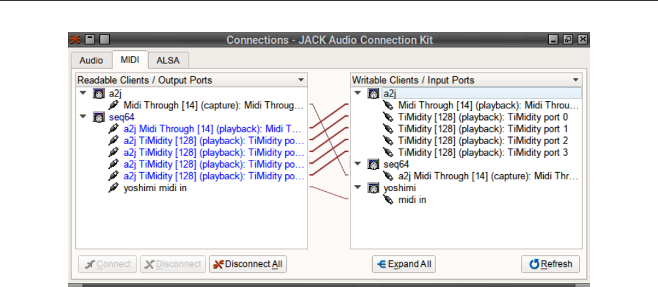Select the 'TiMidity port 2' input row
This screenshot has width=658, height=287.
pyautogui.click(x=483, y=140)
